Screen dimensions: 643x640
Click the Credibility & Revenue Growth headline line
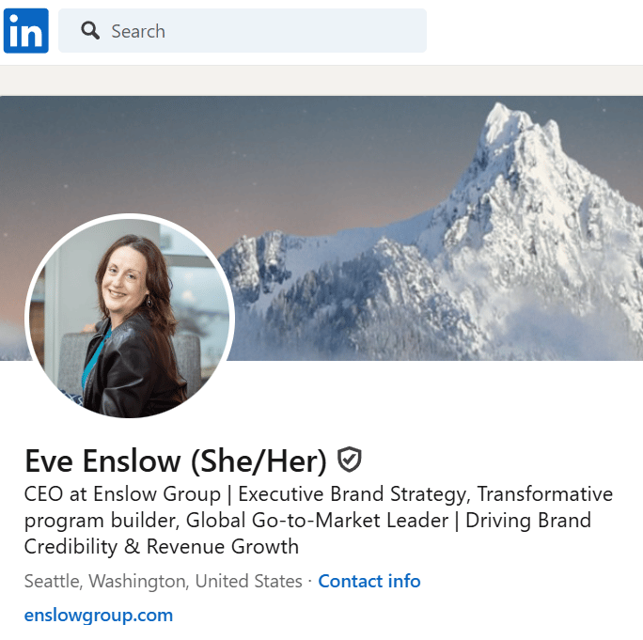tap(161, 547)
